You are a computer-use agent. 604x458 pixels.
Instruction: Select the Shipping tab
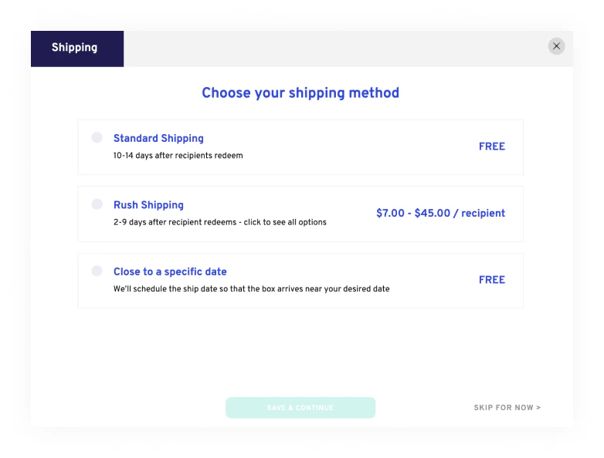(x=77, y=49)
